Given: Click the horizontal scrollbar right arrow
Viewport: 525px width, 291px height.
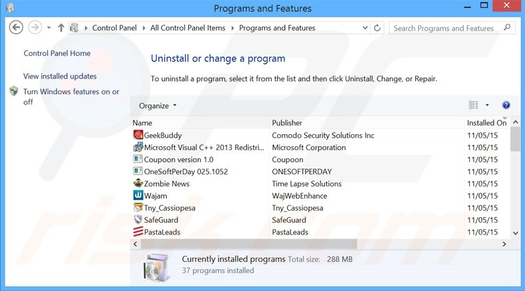Looking at the screenshot, I should pyautogui.click(x=504, y=244).
